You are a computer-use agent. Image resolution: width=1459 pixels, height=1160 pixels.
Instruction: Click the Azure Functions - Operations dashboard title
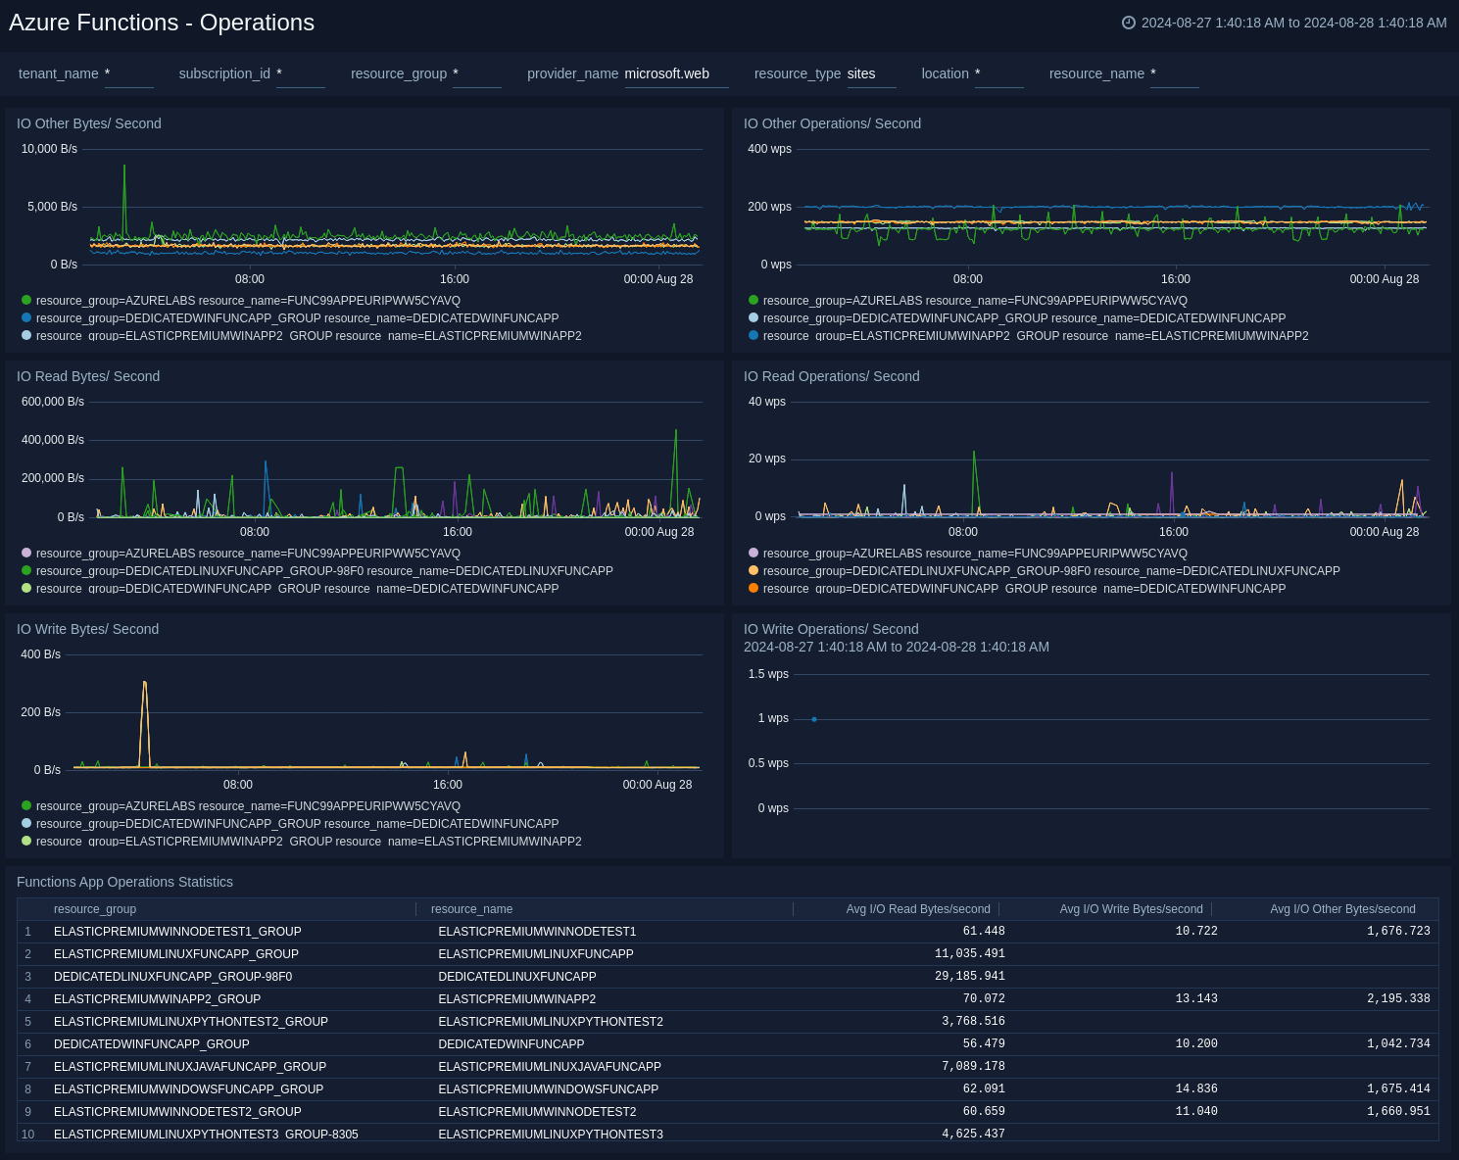[162, 23]
